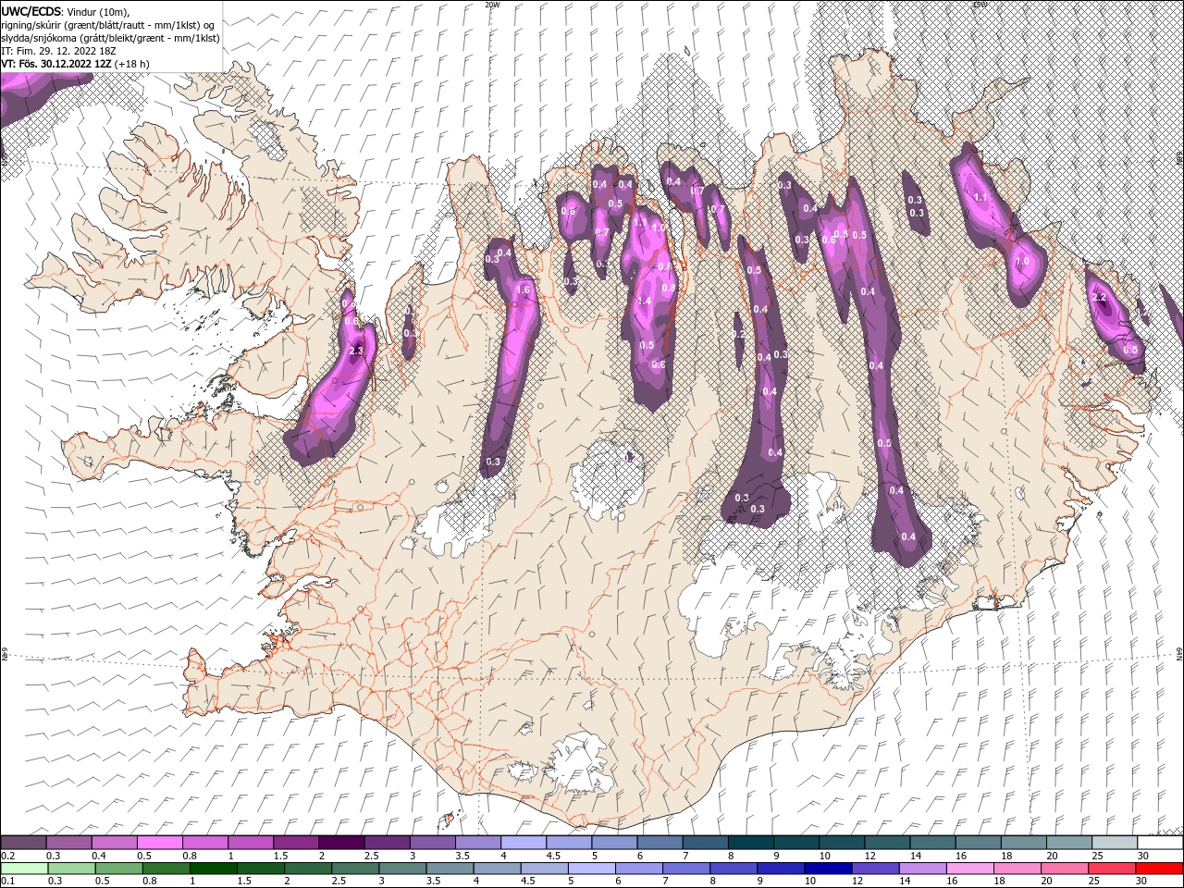Click the light green 0.1–0.3 rain legend swatch
This screenshot has height=888, width=1184.
(24, 869)
